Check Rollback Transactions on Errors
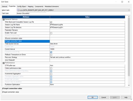133x101 pixels. pyautogui.click(x=51, y=55)
